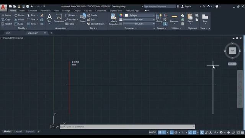Image resolution: width=245 pixels, height=138 pixels.
Task: Open the Start file tab
Action: click(8, 33)
